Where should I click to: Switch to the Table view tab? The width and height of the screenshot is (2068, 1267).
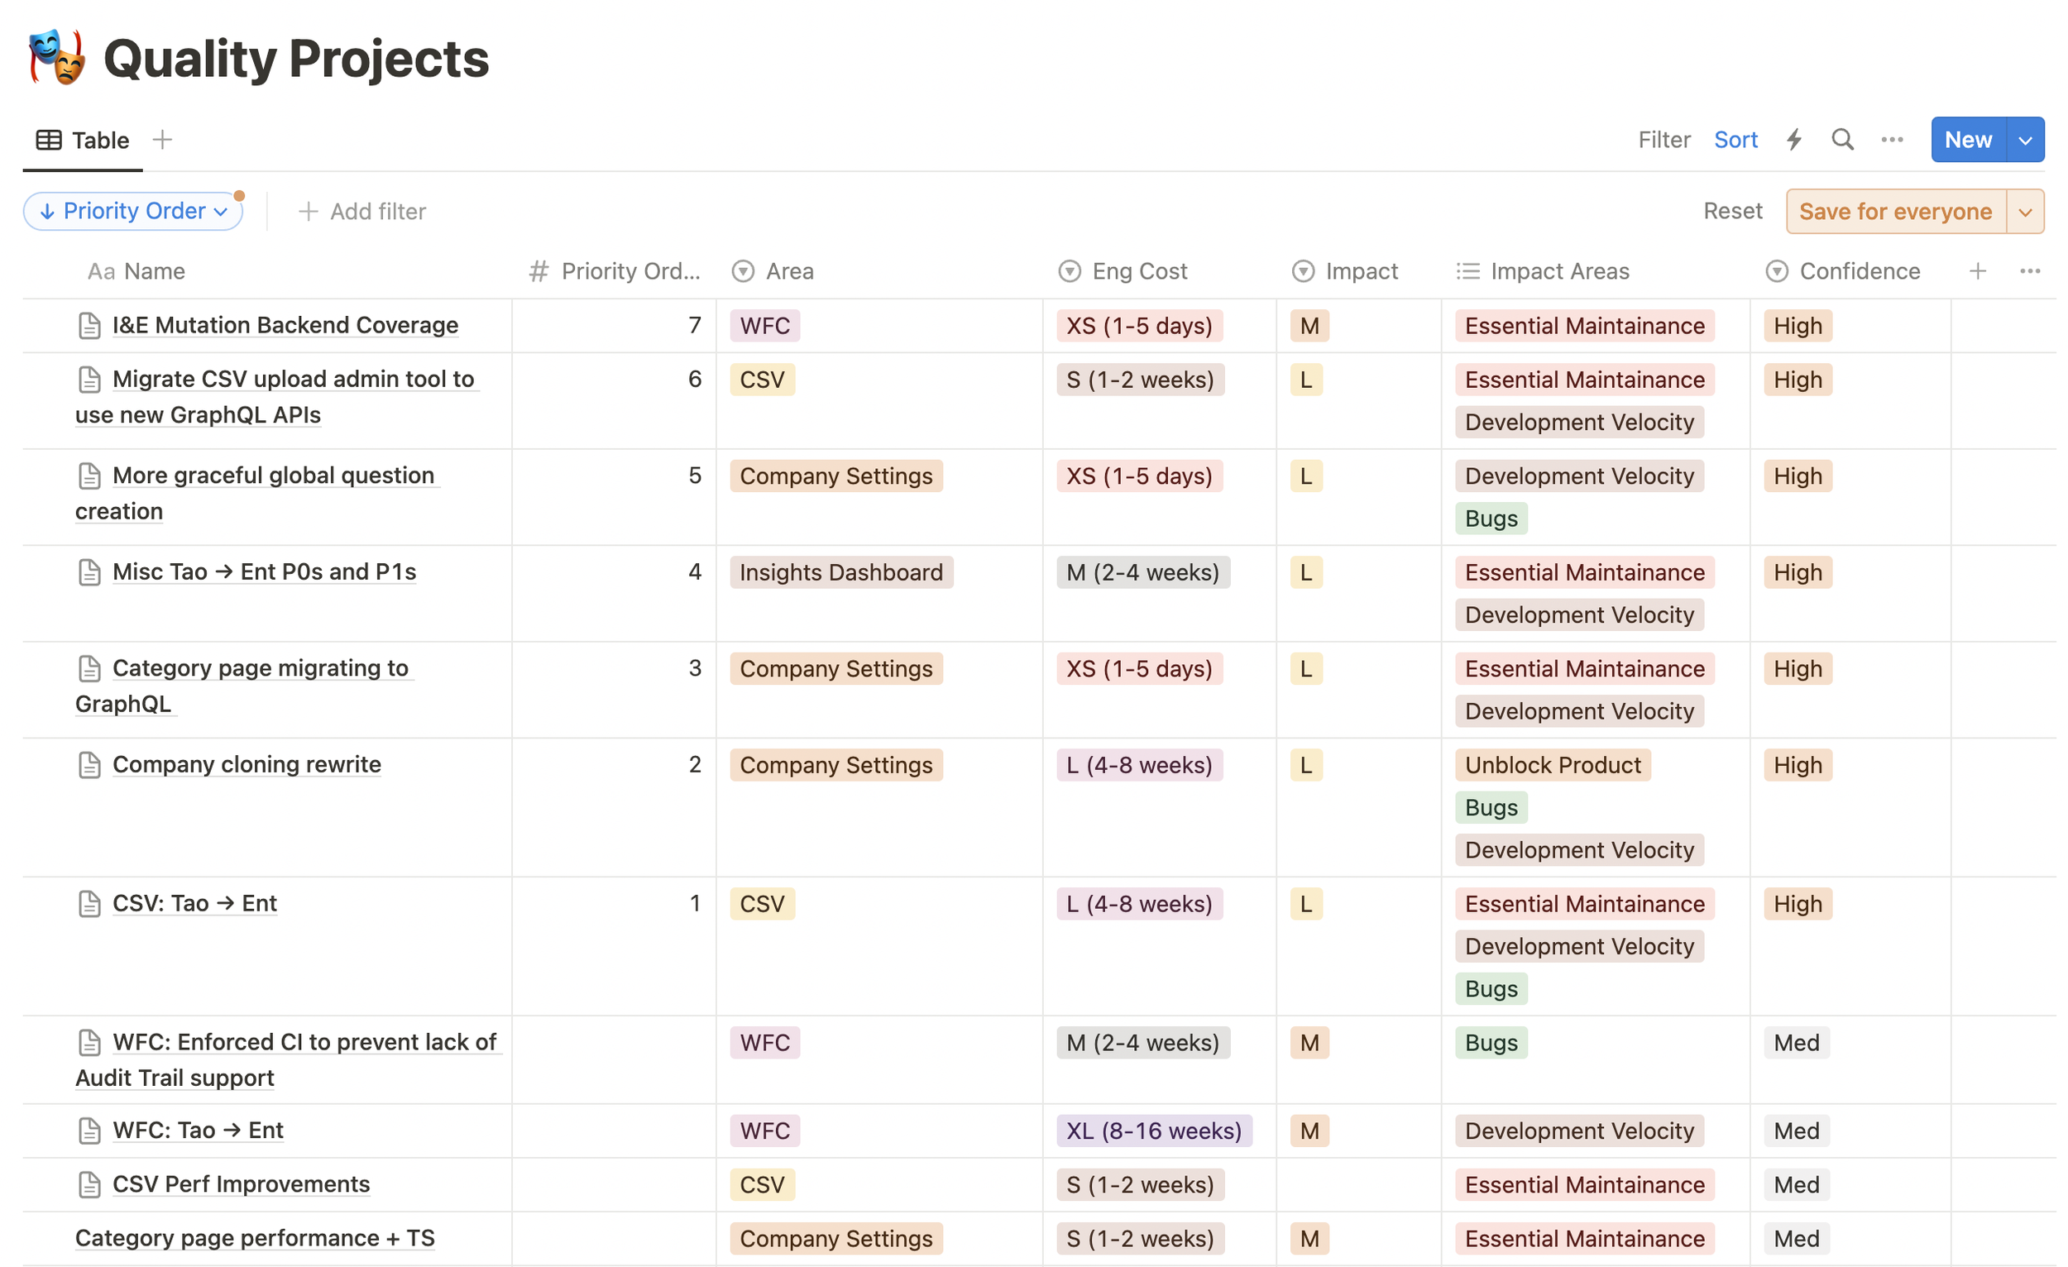[83, 140]
